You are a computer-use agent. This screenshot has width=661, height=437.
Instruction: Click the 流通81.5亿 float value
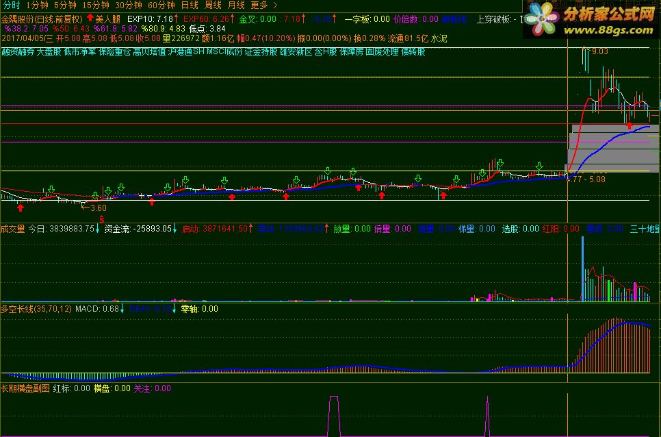(408, 38)
